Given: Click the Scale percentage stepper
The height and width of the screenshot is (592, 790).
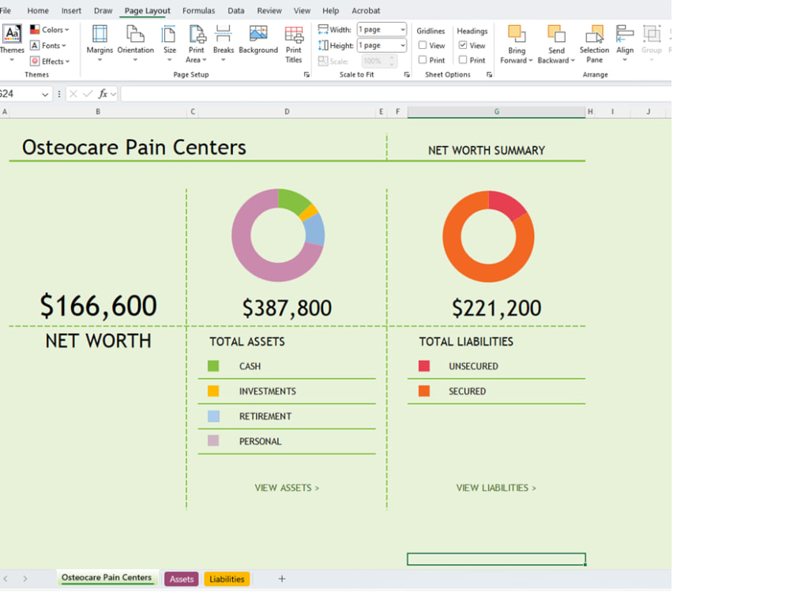Looking at the screenshot, I should 392,61.
